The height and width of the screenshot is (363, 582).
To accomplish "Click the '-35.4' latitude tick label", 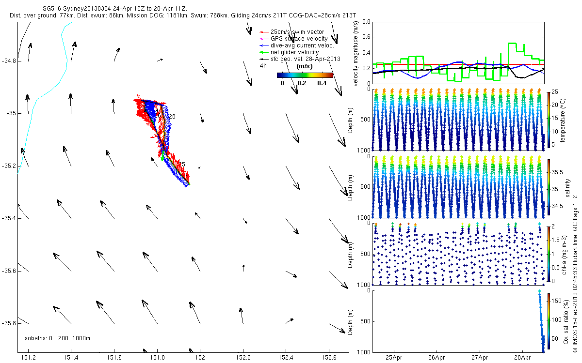I will click(x=8, y=218).
